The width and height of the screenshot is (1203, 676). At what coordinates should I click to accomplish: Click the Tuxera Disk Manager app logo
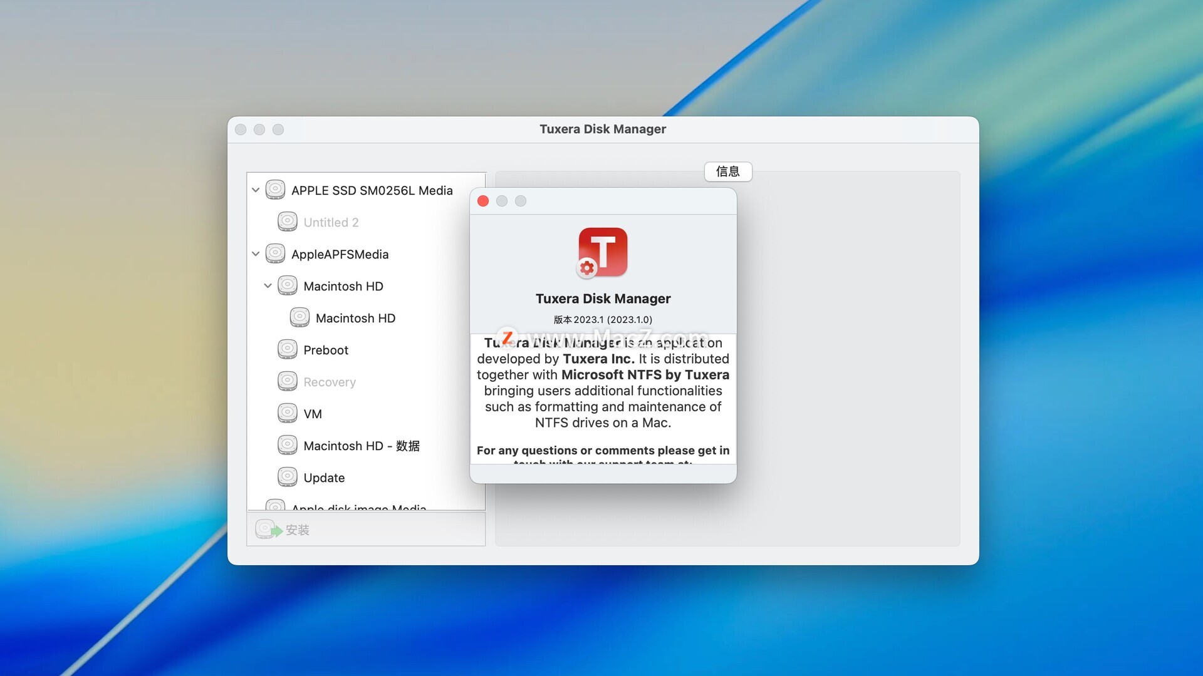[602, 253]
